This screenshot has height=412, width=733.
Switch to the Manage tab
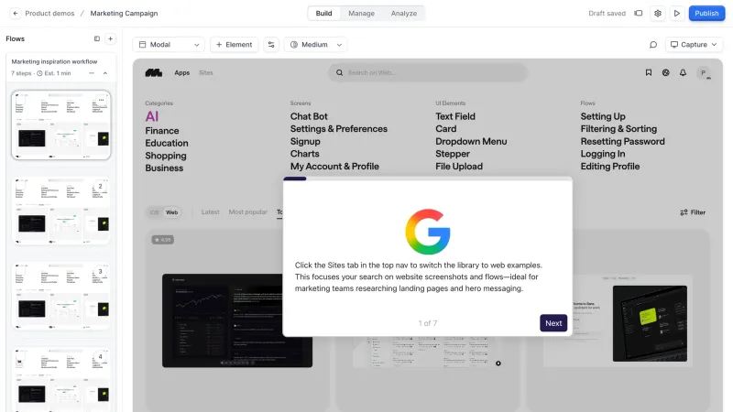361,13
